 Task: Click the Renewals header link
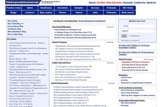click(x=128, y=3)
